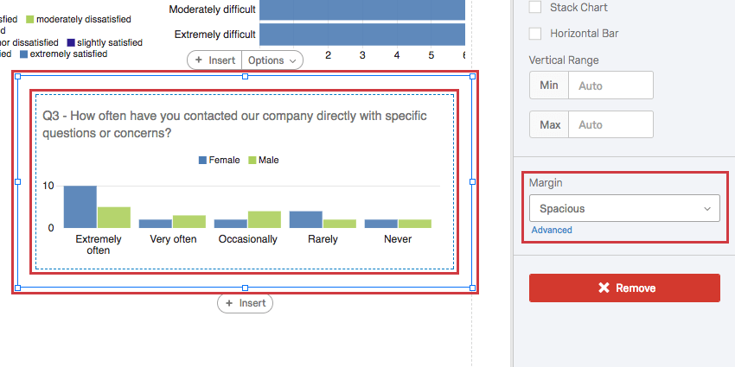Click the right-middle resize handle of chart
Viewport: 735px width, 367px height.
click(x=472, y=181)
